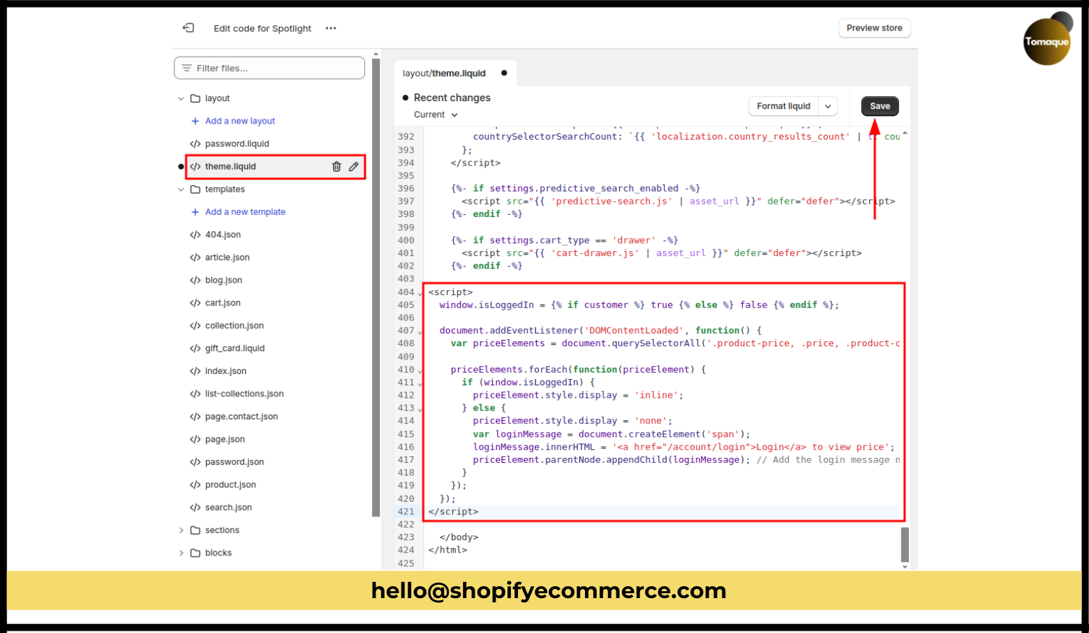Click the closing </script> on line 421
This screenshot has width=1089, height=633.
453,512
